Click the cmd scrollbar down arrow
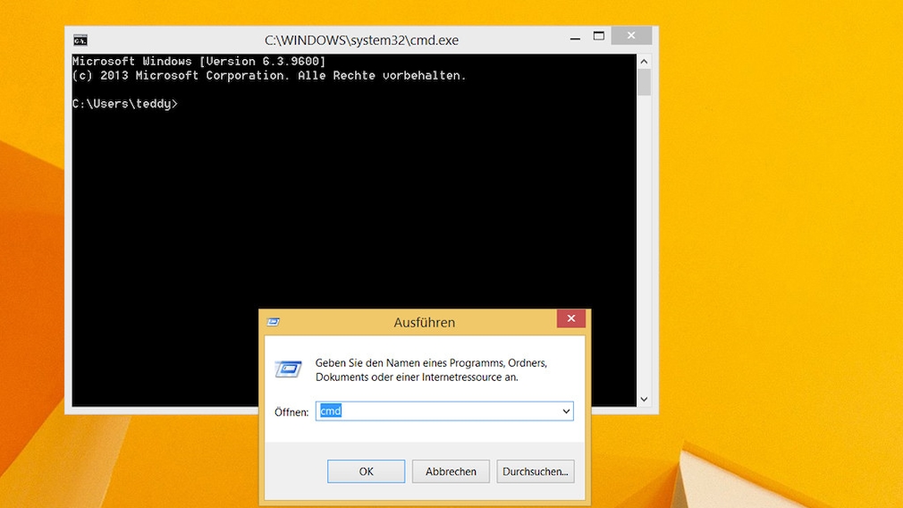Screen dimensions: 903x508 (644, 399)
